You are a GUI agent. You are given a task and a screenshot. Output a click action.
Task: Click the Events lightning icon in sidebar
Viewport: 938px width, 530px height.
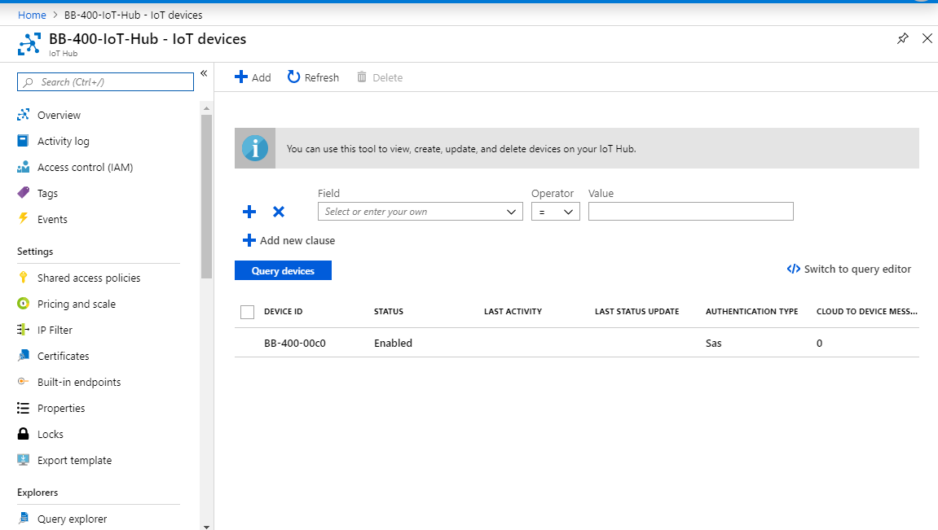pyautogui.click(x=24, y=219)
